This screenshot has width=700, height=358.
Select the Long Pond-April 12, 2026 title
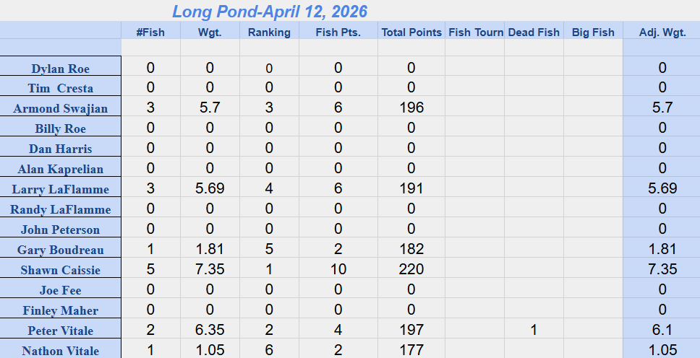[270, 12]
